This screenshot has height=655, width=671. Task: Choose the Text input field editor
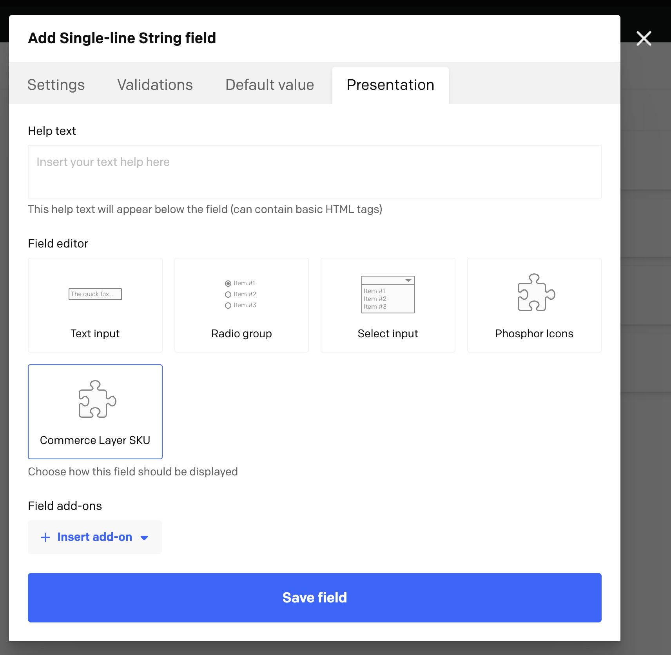[95, 305]
